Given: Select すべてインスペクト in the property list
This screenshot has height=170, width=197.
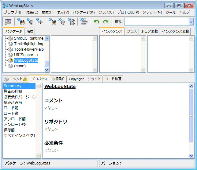Looking at the screenshot, I should 20,135.
